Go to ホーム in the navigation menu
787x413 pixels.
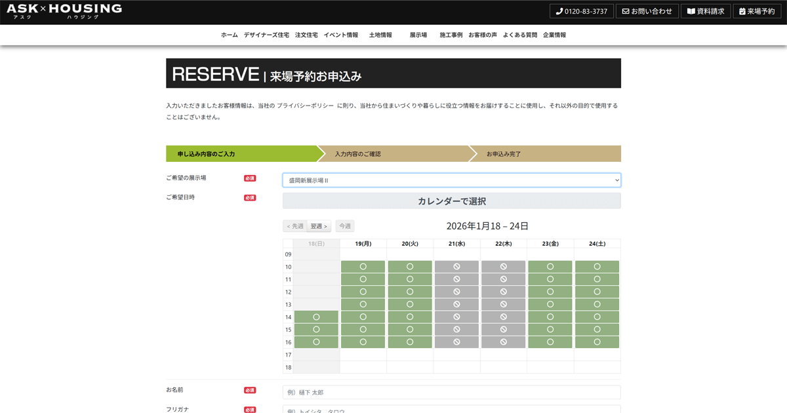click(x=228, y=35)
